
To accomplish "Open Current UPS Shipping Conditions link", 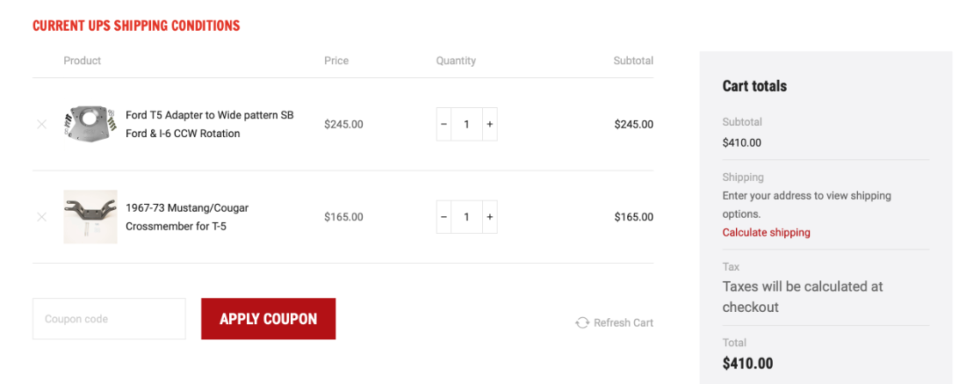I will pos(136,25).
